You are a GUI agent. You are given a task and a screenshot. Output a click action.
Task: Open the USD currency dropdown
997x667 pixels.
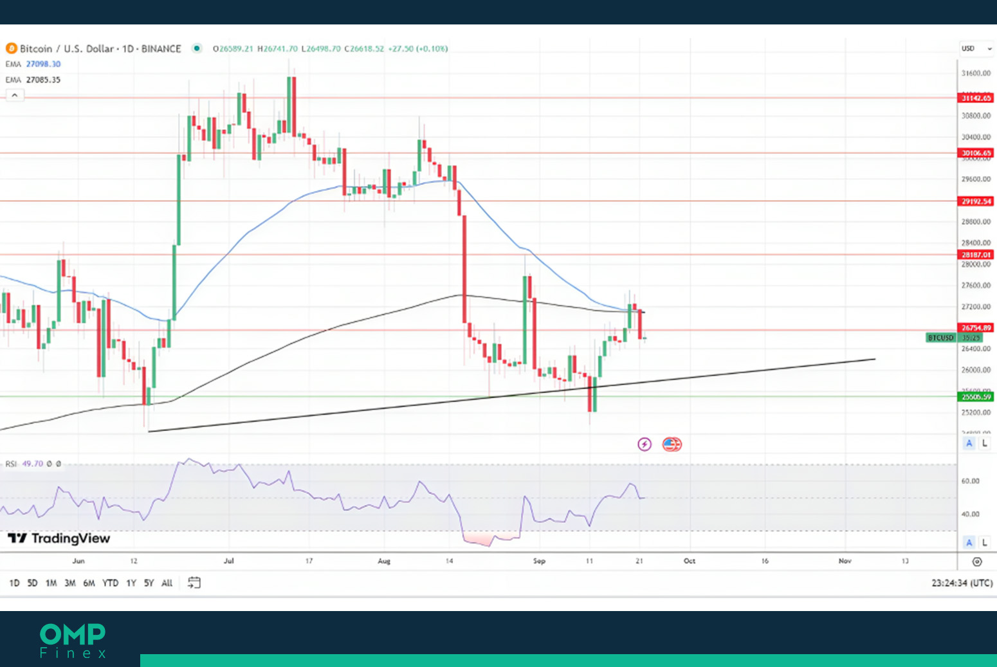(x=976, y=49)
